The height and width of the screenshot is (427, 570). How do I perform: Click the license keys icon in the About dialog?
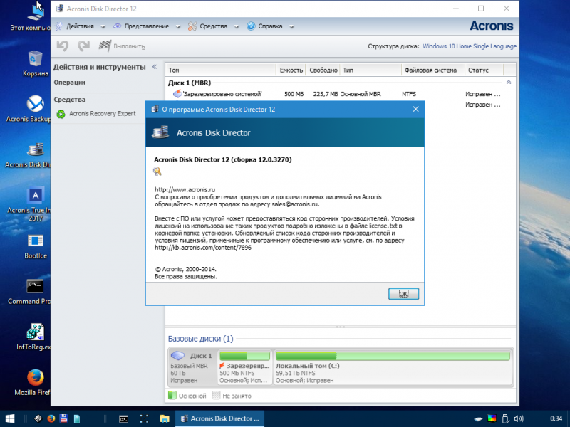click(157, 172)
